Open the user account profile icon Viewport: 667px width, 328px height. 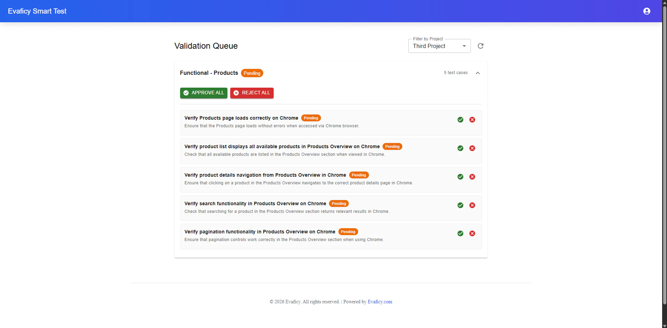(646, 11)
